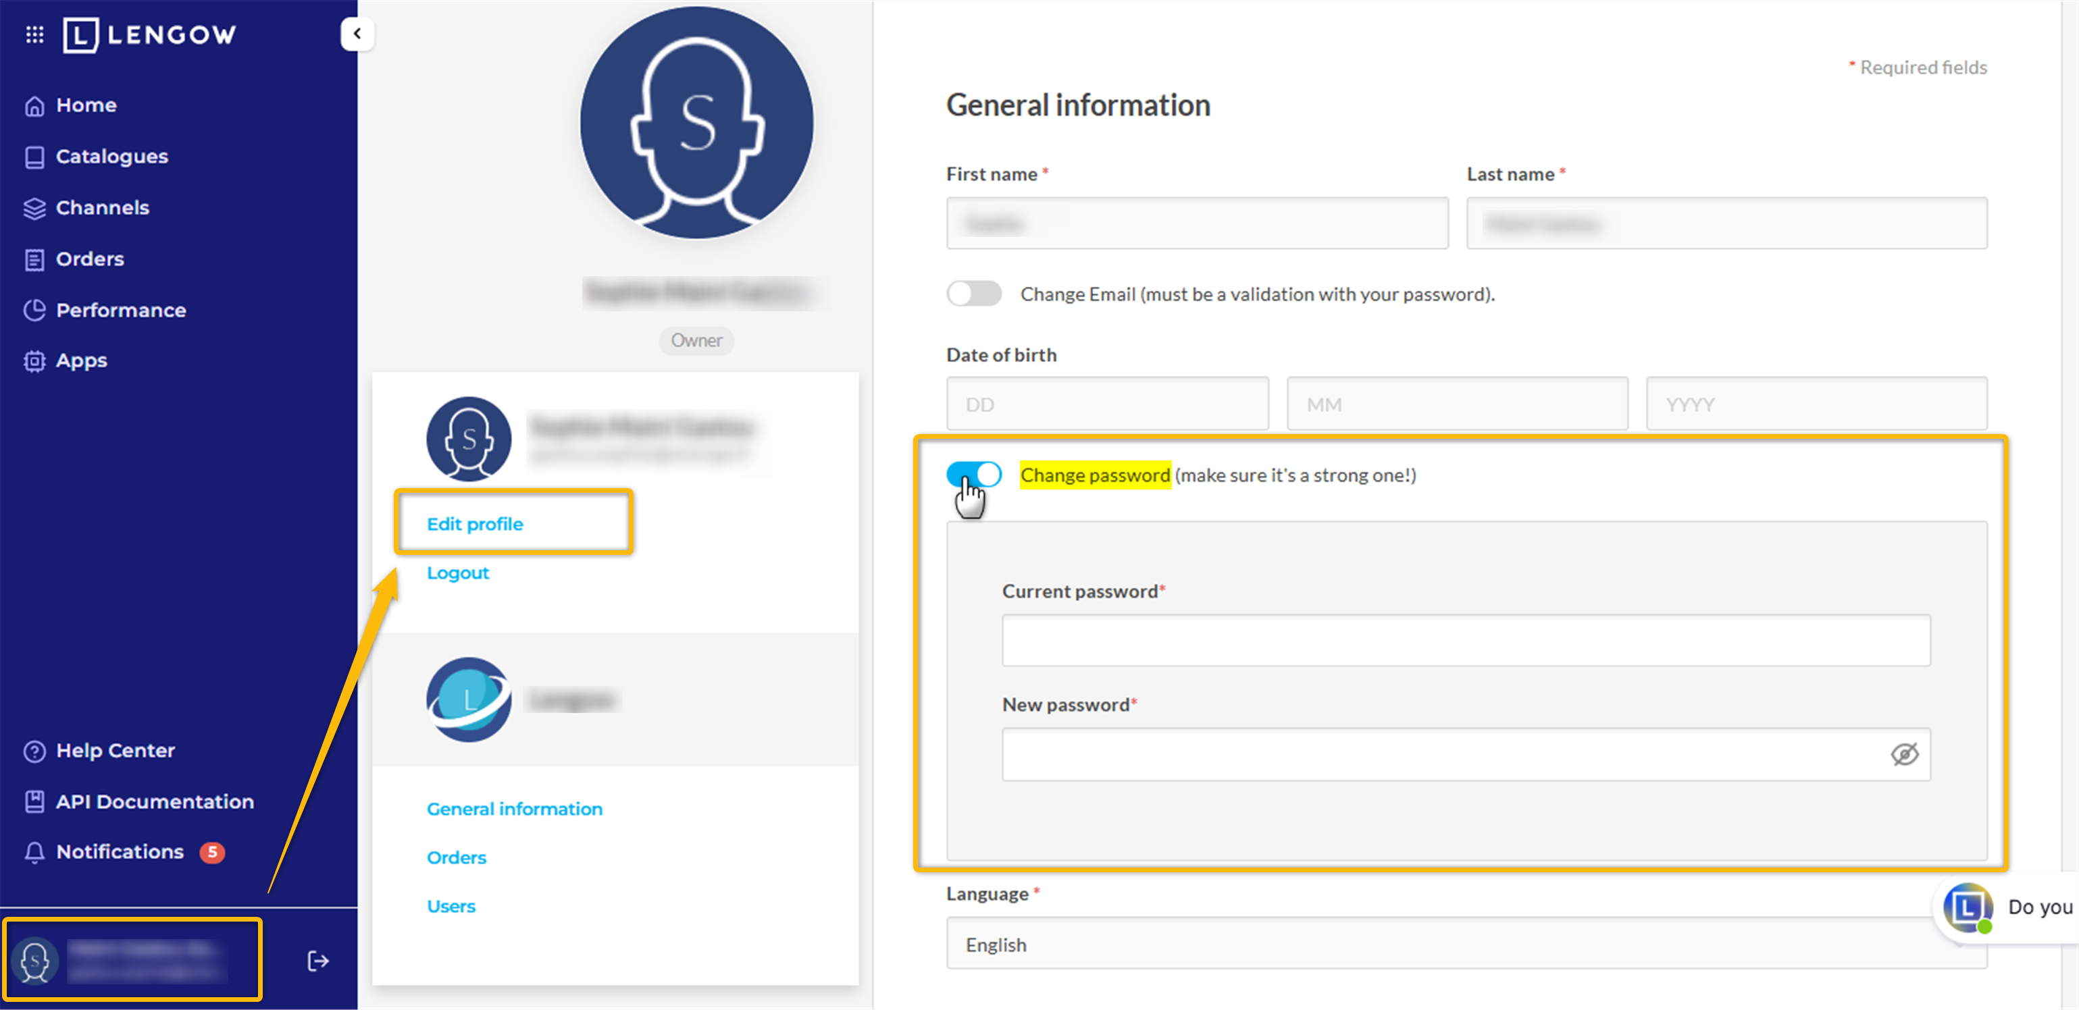Open Apps in the sidebar
Image resolution: width=2079 pixels, height=1010 pixels.
click(80, 361)
